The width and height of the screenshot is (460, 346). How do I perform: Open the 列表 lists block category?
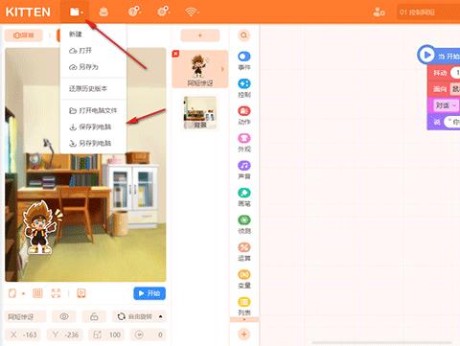point(244,306)
